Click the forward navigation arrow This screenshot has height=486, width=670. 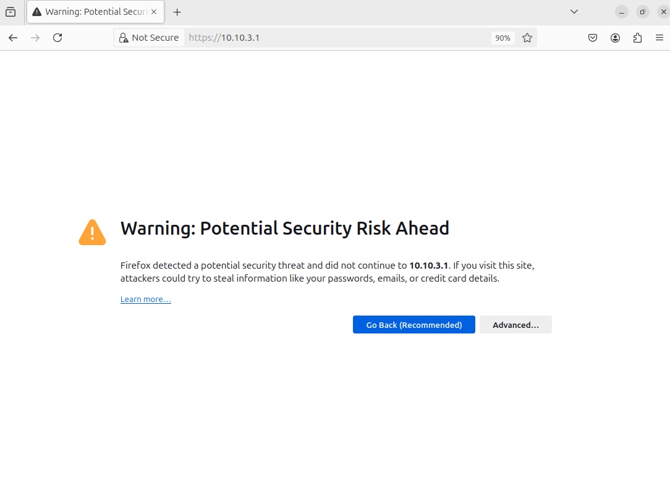click(x=35, y=38)
